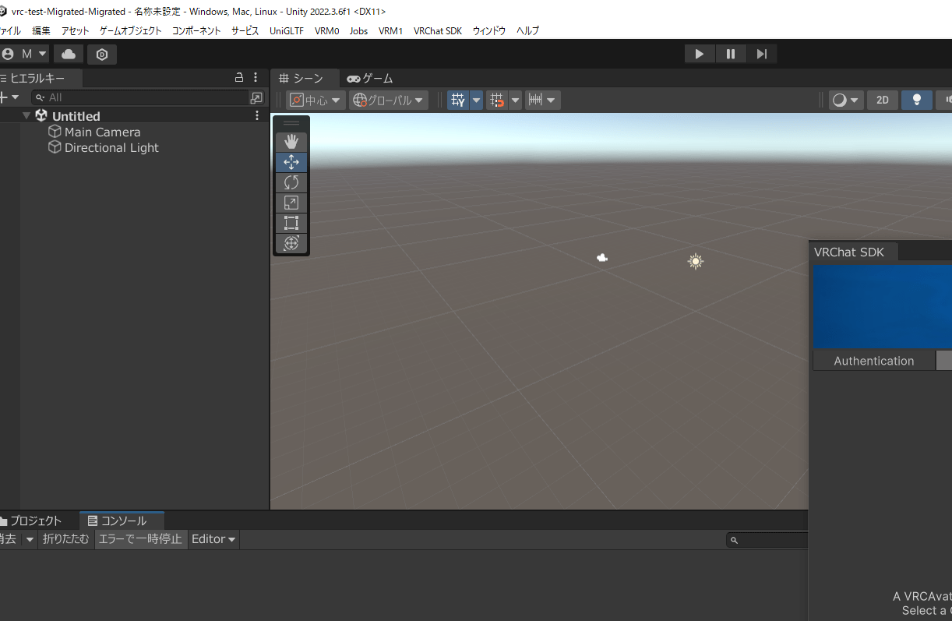Image resolution: width=952 pixels, height=621 pixels.
Task: Select the Rect transform tool
Action: pyautogui.click(x=291, y=223)
